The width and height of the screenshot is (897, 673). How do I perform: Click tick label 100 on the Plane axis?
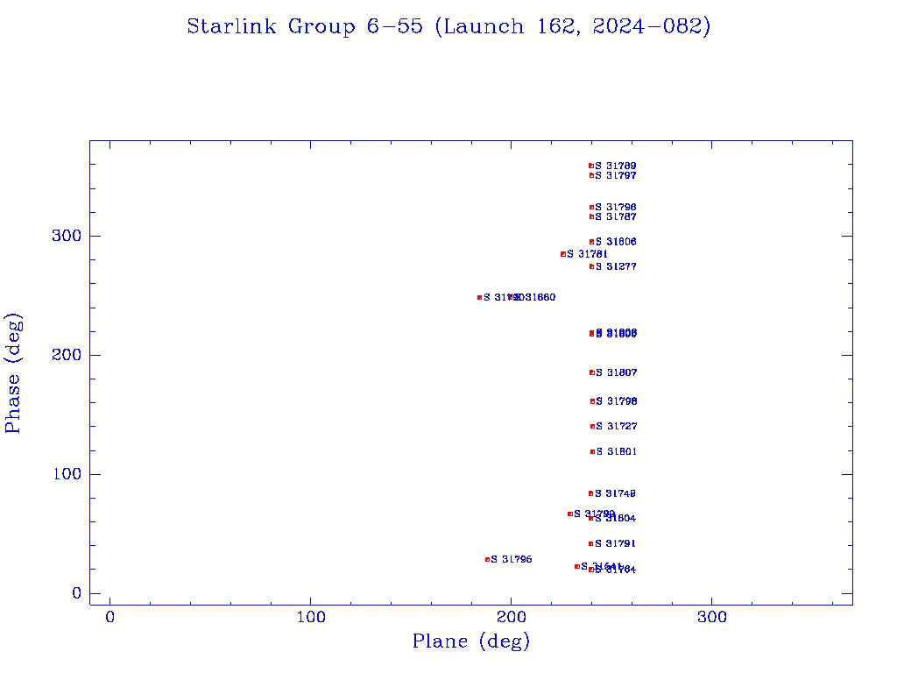[x=311, y=617]
